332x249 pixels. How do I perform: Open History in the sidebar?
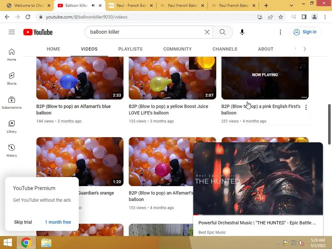click(x=12, y=150)
